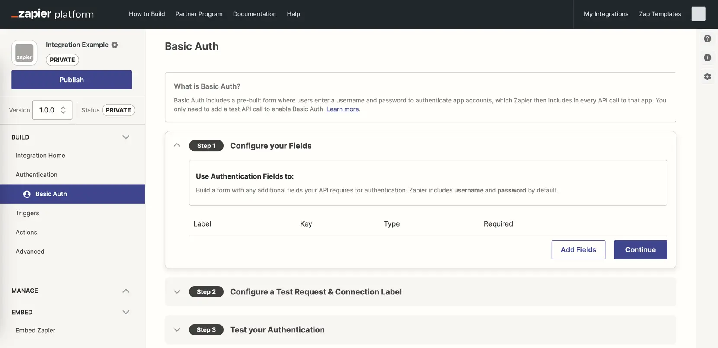Open the info icon in right sidebar
Screen dimensions: 718x348
click(707, 57)
